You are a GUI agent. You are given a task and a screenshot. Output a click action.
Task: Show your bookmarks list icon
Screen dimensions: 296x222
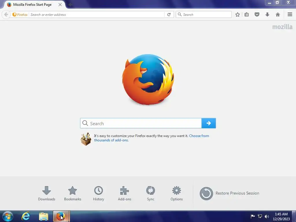[x=247, y=14]
